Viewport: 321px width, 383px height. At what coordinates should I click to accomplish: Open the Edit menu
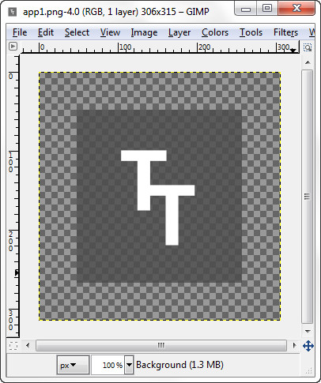46,32
